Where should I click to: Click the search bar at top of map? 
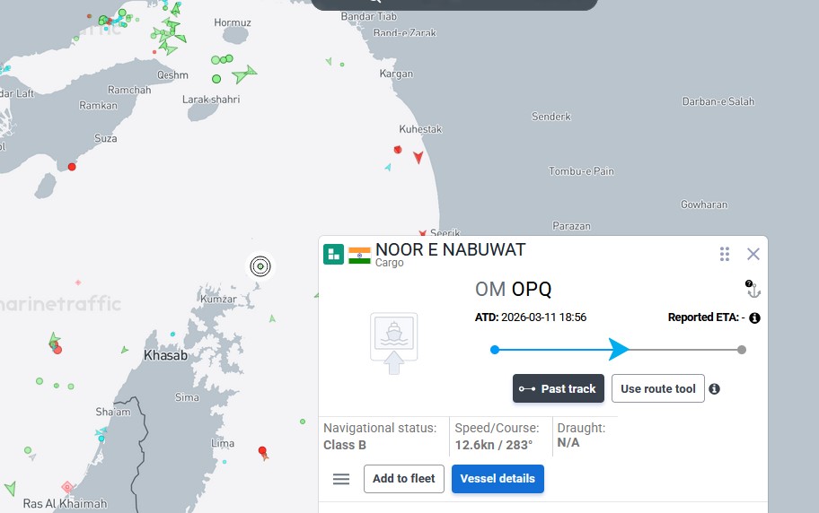(454, 4)
